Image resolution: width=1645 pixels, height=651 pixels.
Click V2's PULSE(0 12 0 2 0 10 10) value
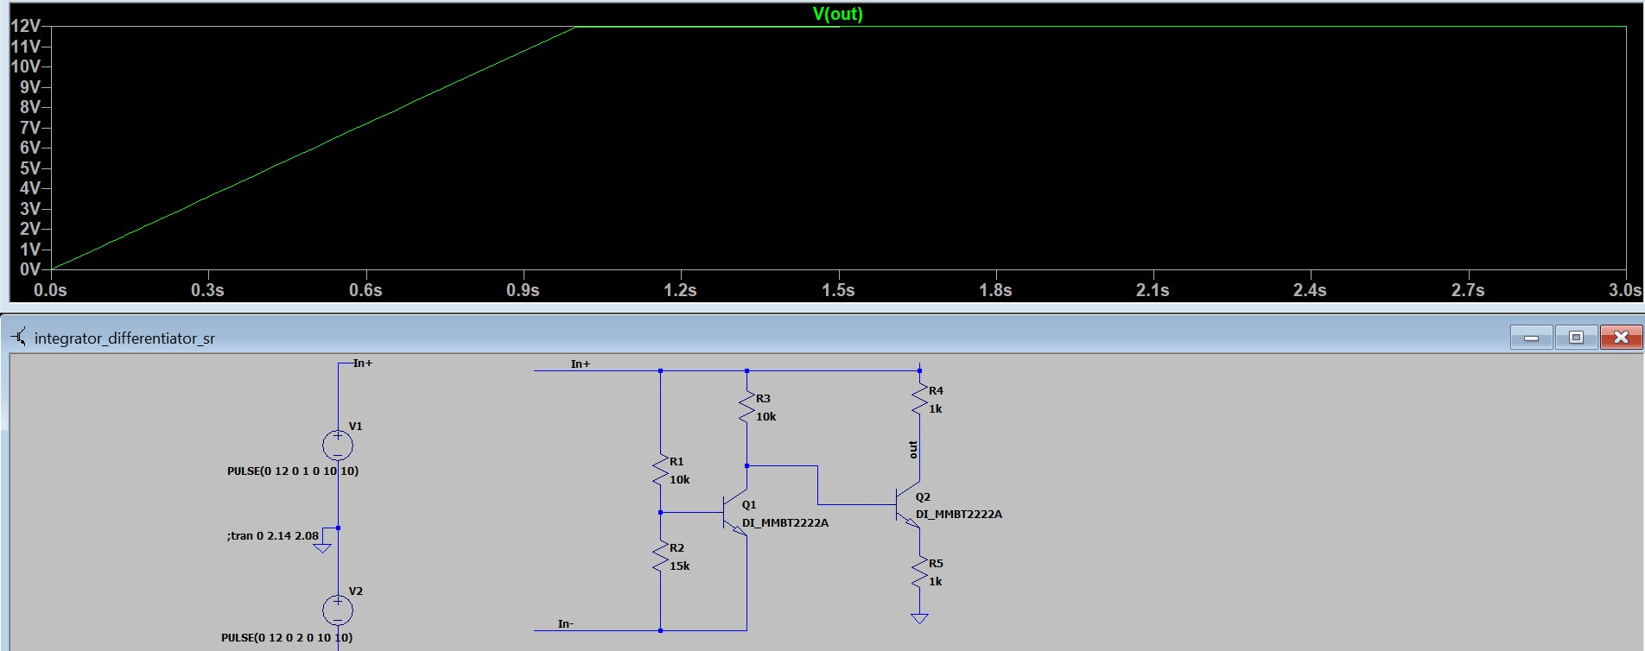click(x=287, y=637)
